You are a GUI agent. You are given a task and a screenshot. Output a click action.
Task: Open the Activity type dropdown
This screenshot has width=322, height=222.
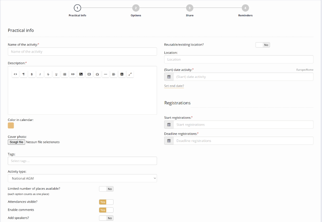(x=82, y=178)
